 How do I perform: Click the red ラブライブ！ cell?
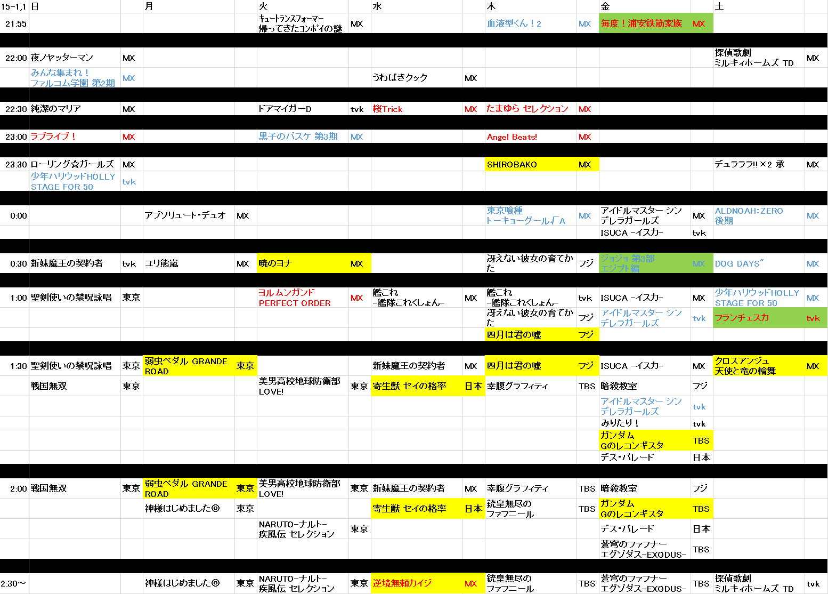tap(75, 137)
